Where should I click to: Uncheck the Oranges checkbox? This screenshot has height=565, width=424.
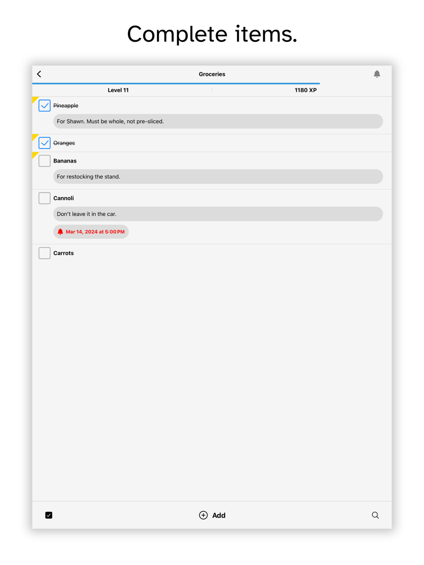point(45,143)
